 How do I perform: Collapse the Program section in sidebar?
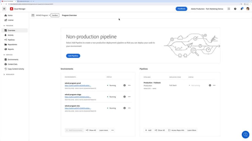4,25
